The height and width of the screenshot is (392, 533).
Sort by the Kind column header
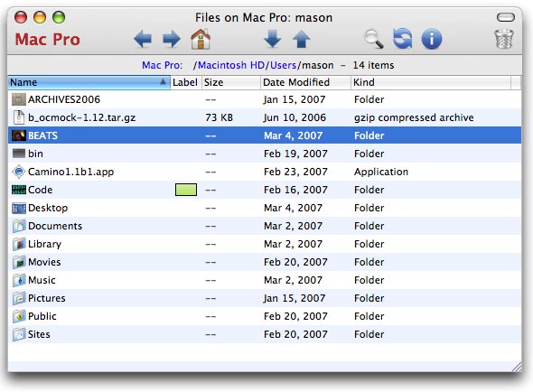[430, 82]
